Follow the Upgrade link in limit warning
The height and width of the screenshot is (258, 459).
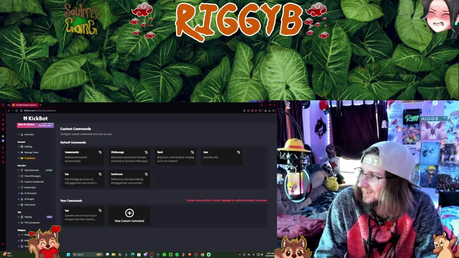click(x=226, y=200)
